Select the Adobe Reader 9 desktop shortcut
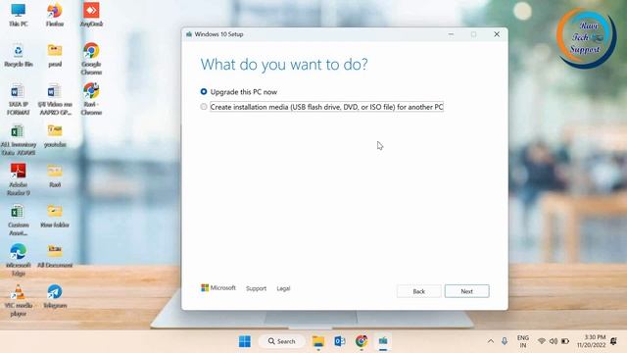This screenshot has width=627, height=353. [19, 179]
